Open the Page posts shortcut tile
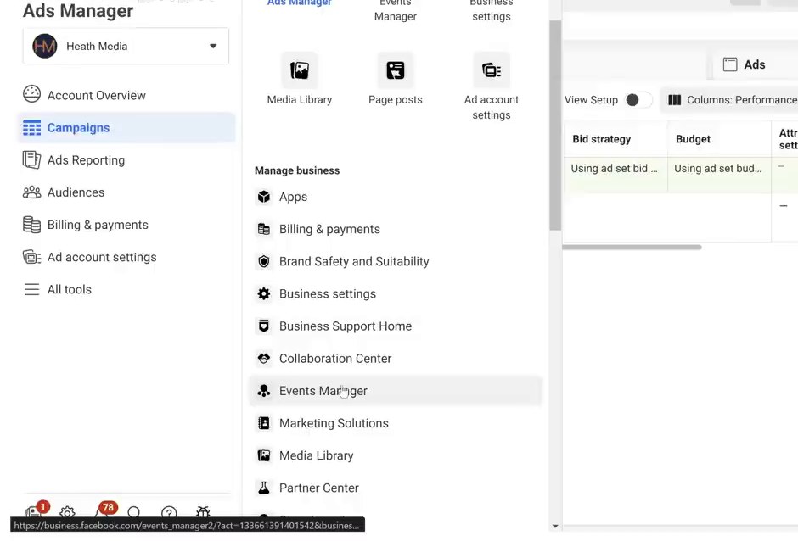The width and height of the screenshot is (798, 541). point(396,80)
